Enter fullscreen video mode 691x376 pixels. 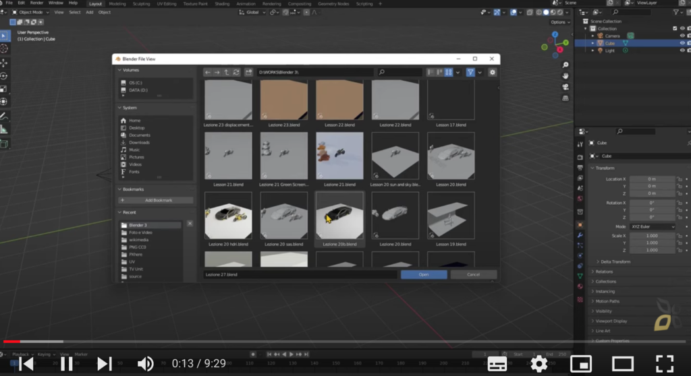[x=665, y=364]
